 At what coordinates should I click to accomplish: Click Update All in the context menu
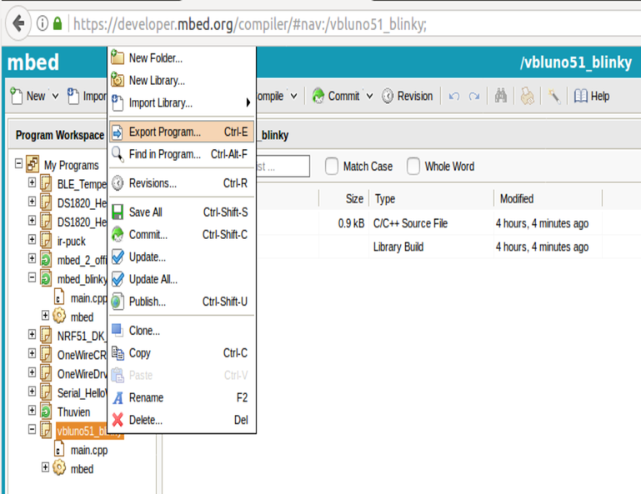tap(182, 279)
